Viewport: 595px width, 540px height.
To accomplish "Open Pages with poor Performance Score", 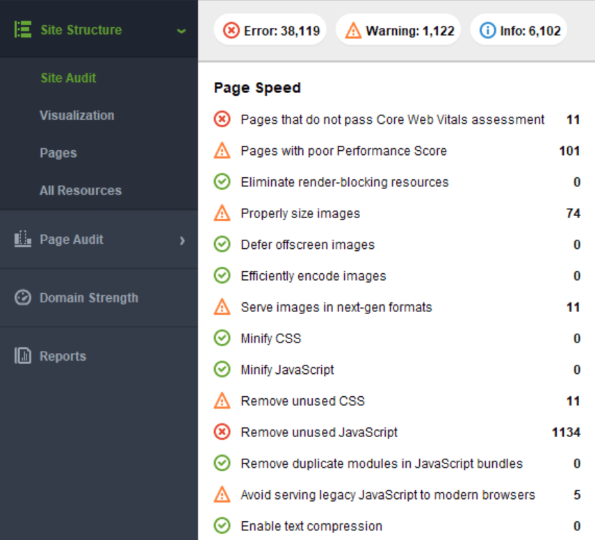I will (343, 151).
